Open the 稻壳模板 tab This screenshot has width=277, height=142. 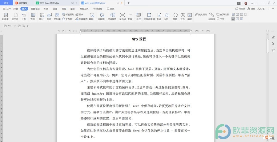[23, 3]
